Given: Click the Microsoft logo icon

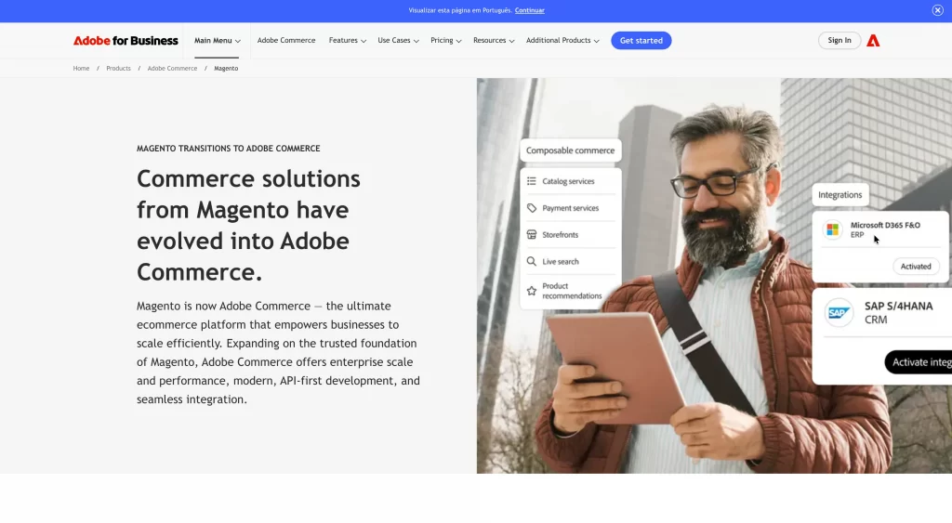Looking at the screenshot, I should 832,229.
